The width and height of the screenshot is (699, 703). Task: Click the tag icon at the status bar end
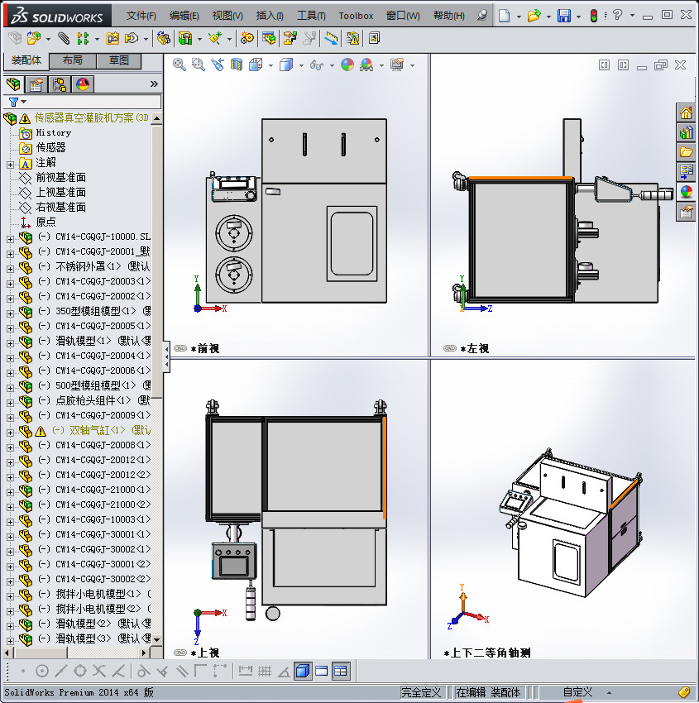684,692
